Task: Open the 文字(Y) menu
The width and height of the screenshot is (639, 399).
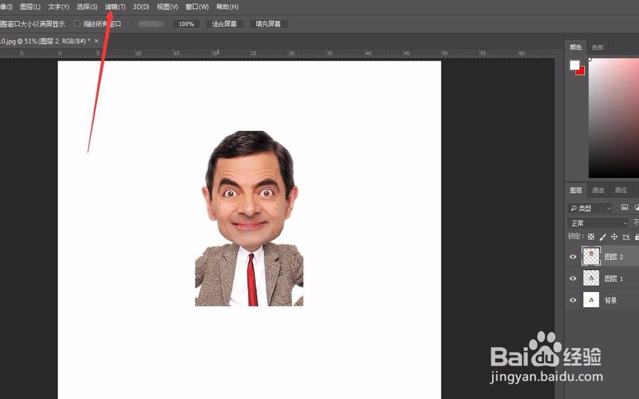Action: click(58, 7)
